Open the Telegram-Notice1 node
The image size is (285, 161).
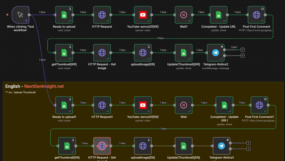(221, 146)
